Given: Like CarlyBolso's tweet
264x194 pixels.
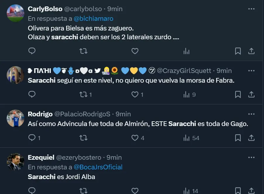Looking at the screenshot, I should (135, 51).
